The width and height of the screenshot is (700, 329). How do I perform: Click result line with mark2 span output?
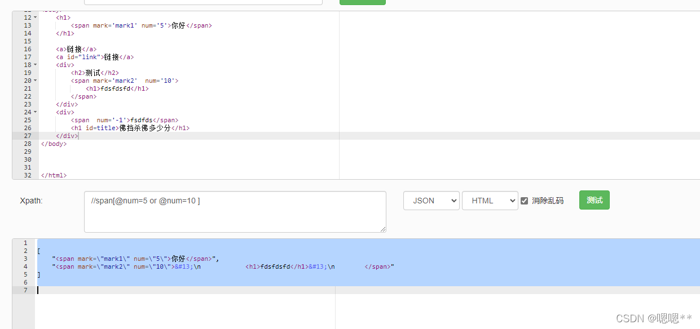coord(223,266)
